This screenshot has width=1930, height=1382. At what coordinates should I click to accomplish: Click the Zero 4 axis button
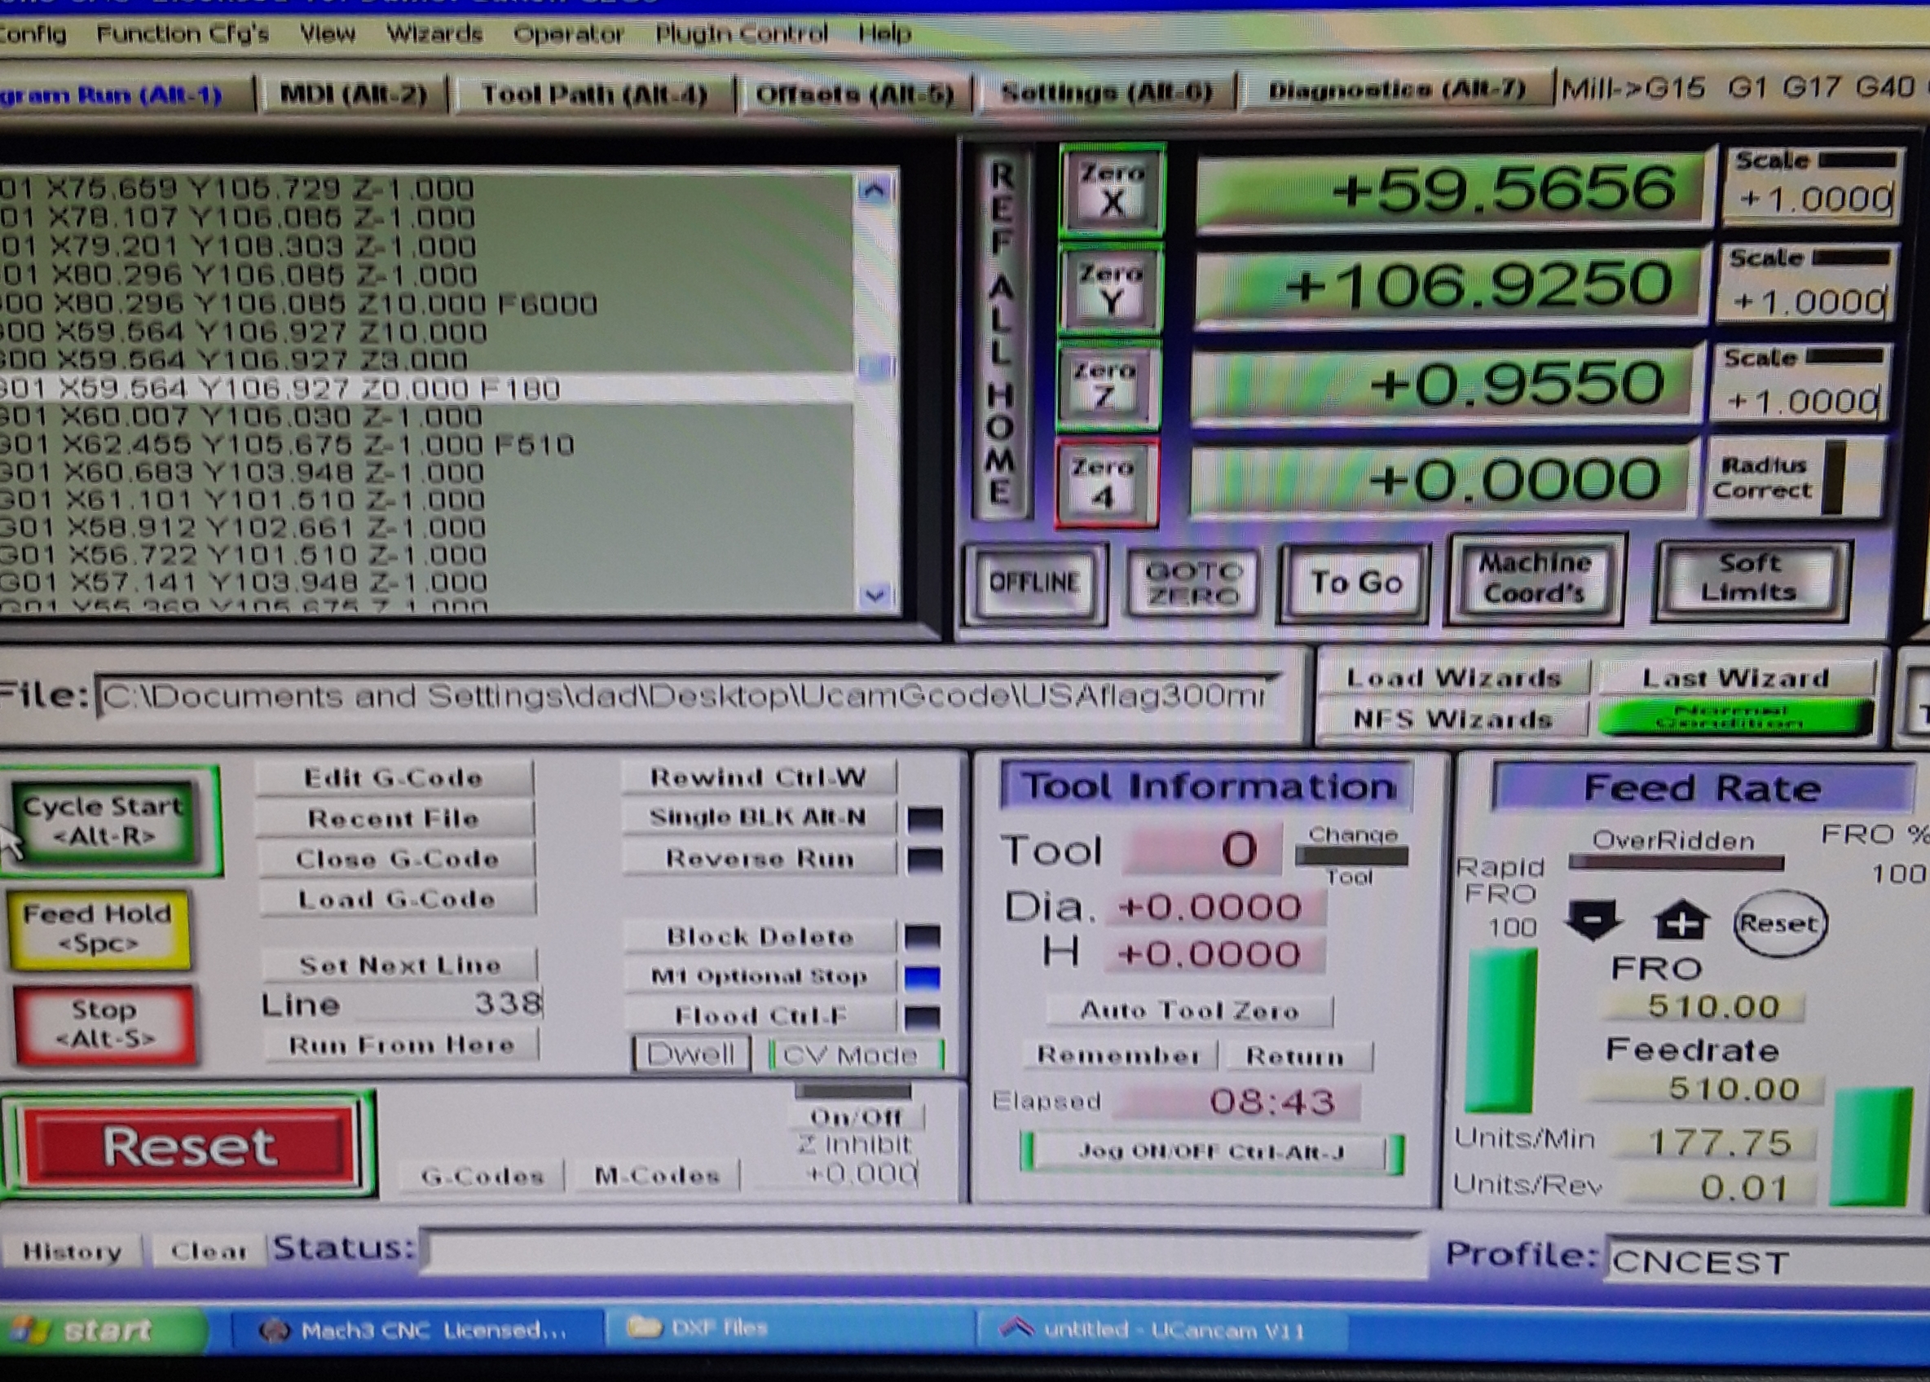coord(1105,482)
